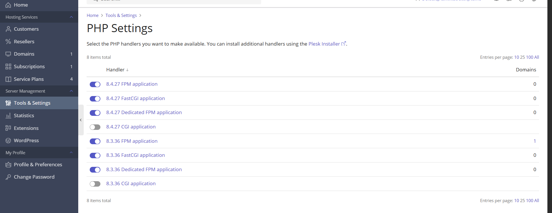This screenshot has height=213, width=552.
Task: Click the Extensions blocks icon
Action: (x=8, y=128)
